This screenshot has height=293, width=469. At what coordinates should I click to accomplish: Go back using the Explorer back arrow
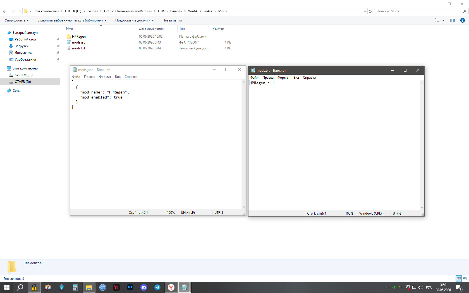tap(5, 11)
